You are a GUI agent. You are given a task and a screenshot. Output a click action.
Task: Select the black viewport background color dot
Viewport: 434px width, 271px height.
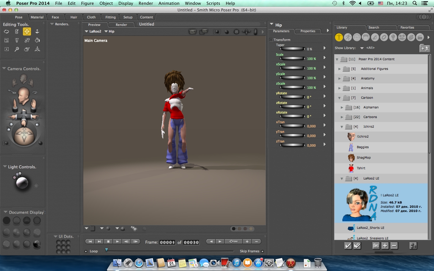tap(234, 229)
